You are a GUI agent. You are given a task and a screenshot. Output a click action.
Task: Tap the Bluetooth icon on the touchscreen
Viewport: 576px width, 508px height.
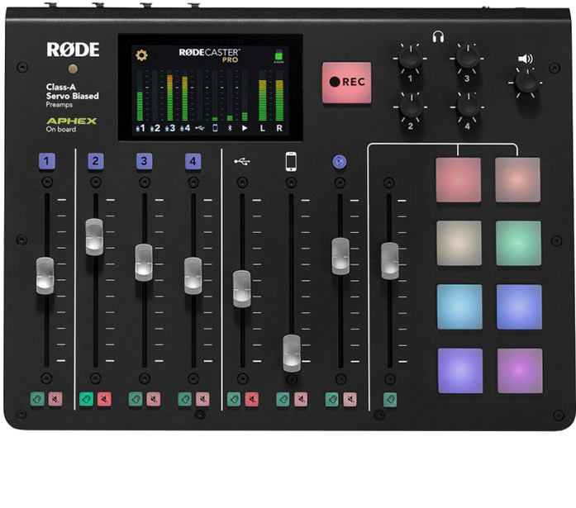click(230, 128)
